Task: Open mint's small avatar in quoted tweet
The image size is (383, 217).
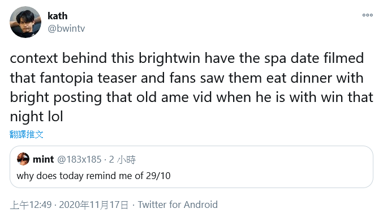Action: (23, 159)
